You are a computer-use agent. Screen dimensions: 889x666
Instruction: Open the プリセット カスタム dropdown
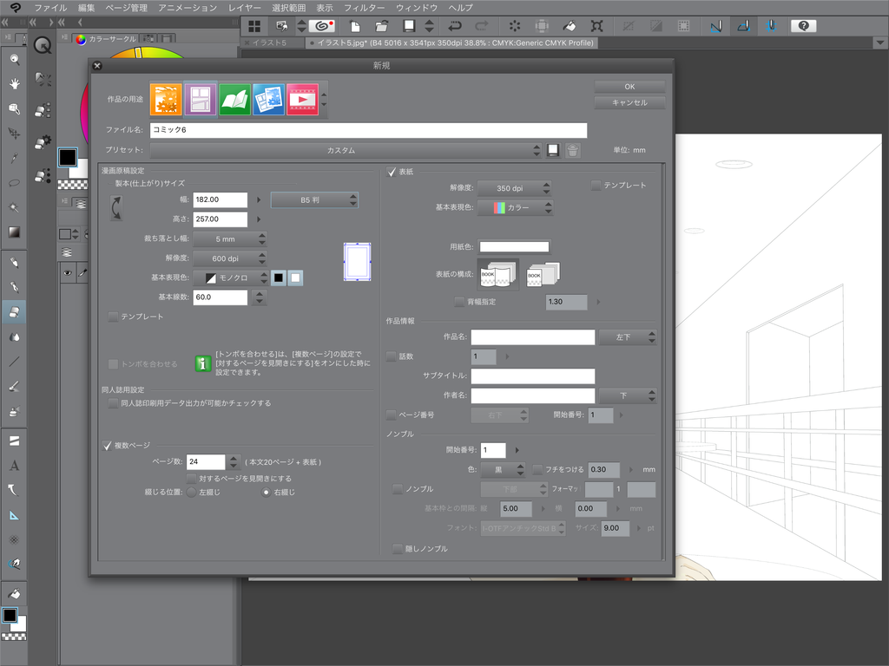[346, 150]
